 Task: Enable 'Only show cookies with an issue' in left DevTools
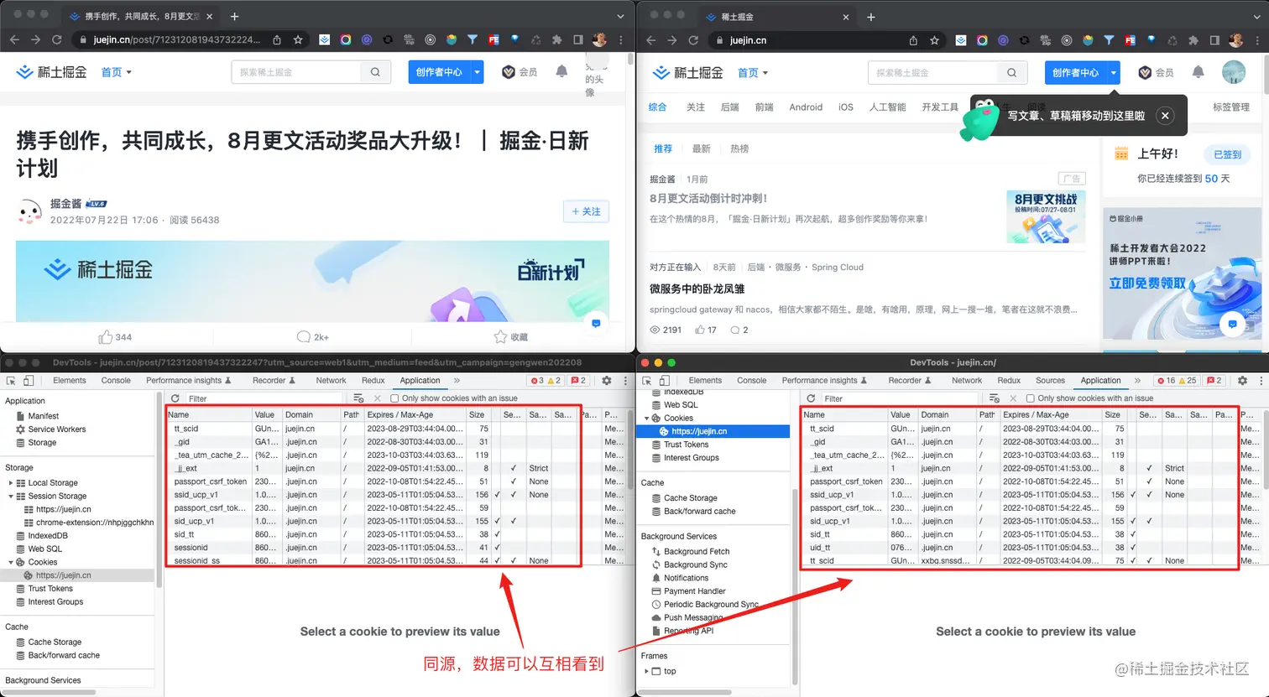pyautogui.click(x=394, y=398)
